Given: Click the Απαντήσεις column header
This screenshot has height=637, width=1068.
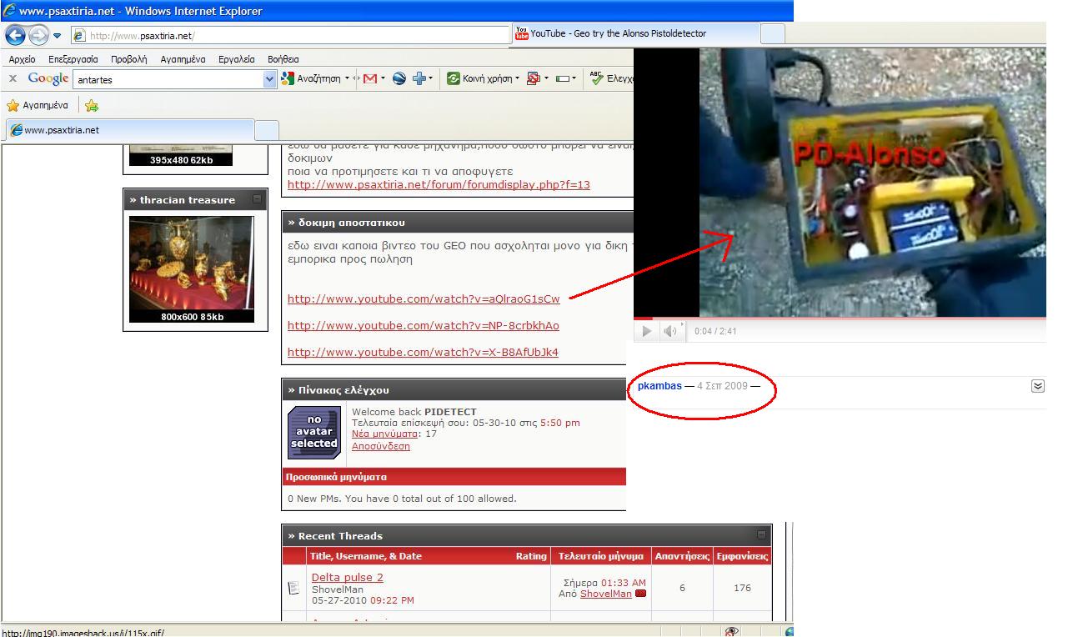Looking at the screenshot, I should tap(682, 556).
